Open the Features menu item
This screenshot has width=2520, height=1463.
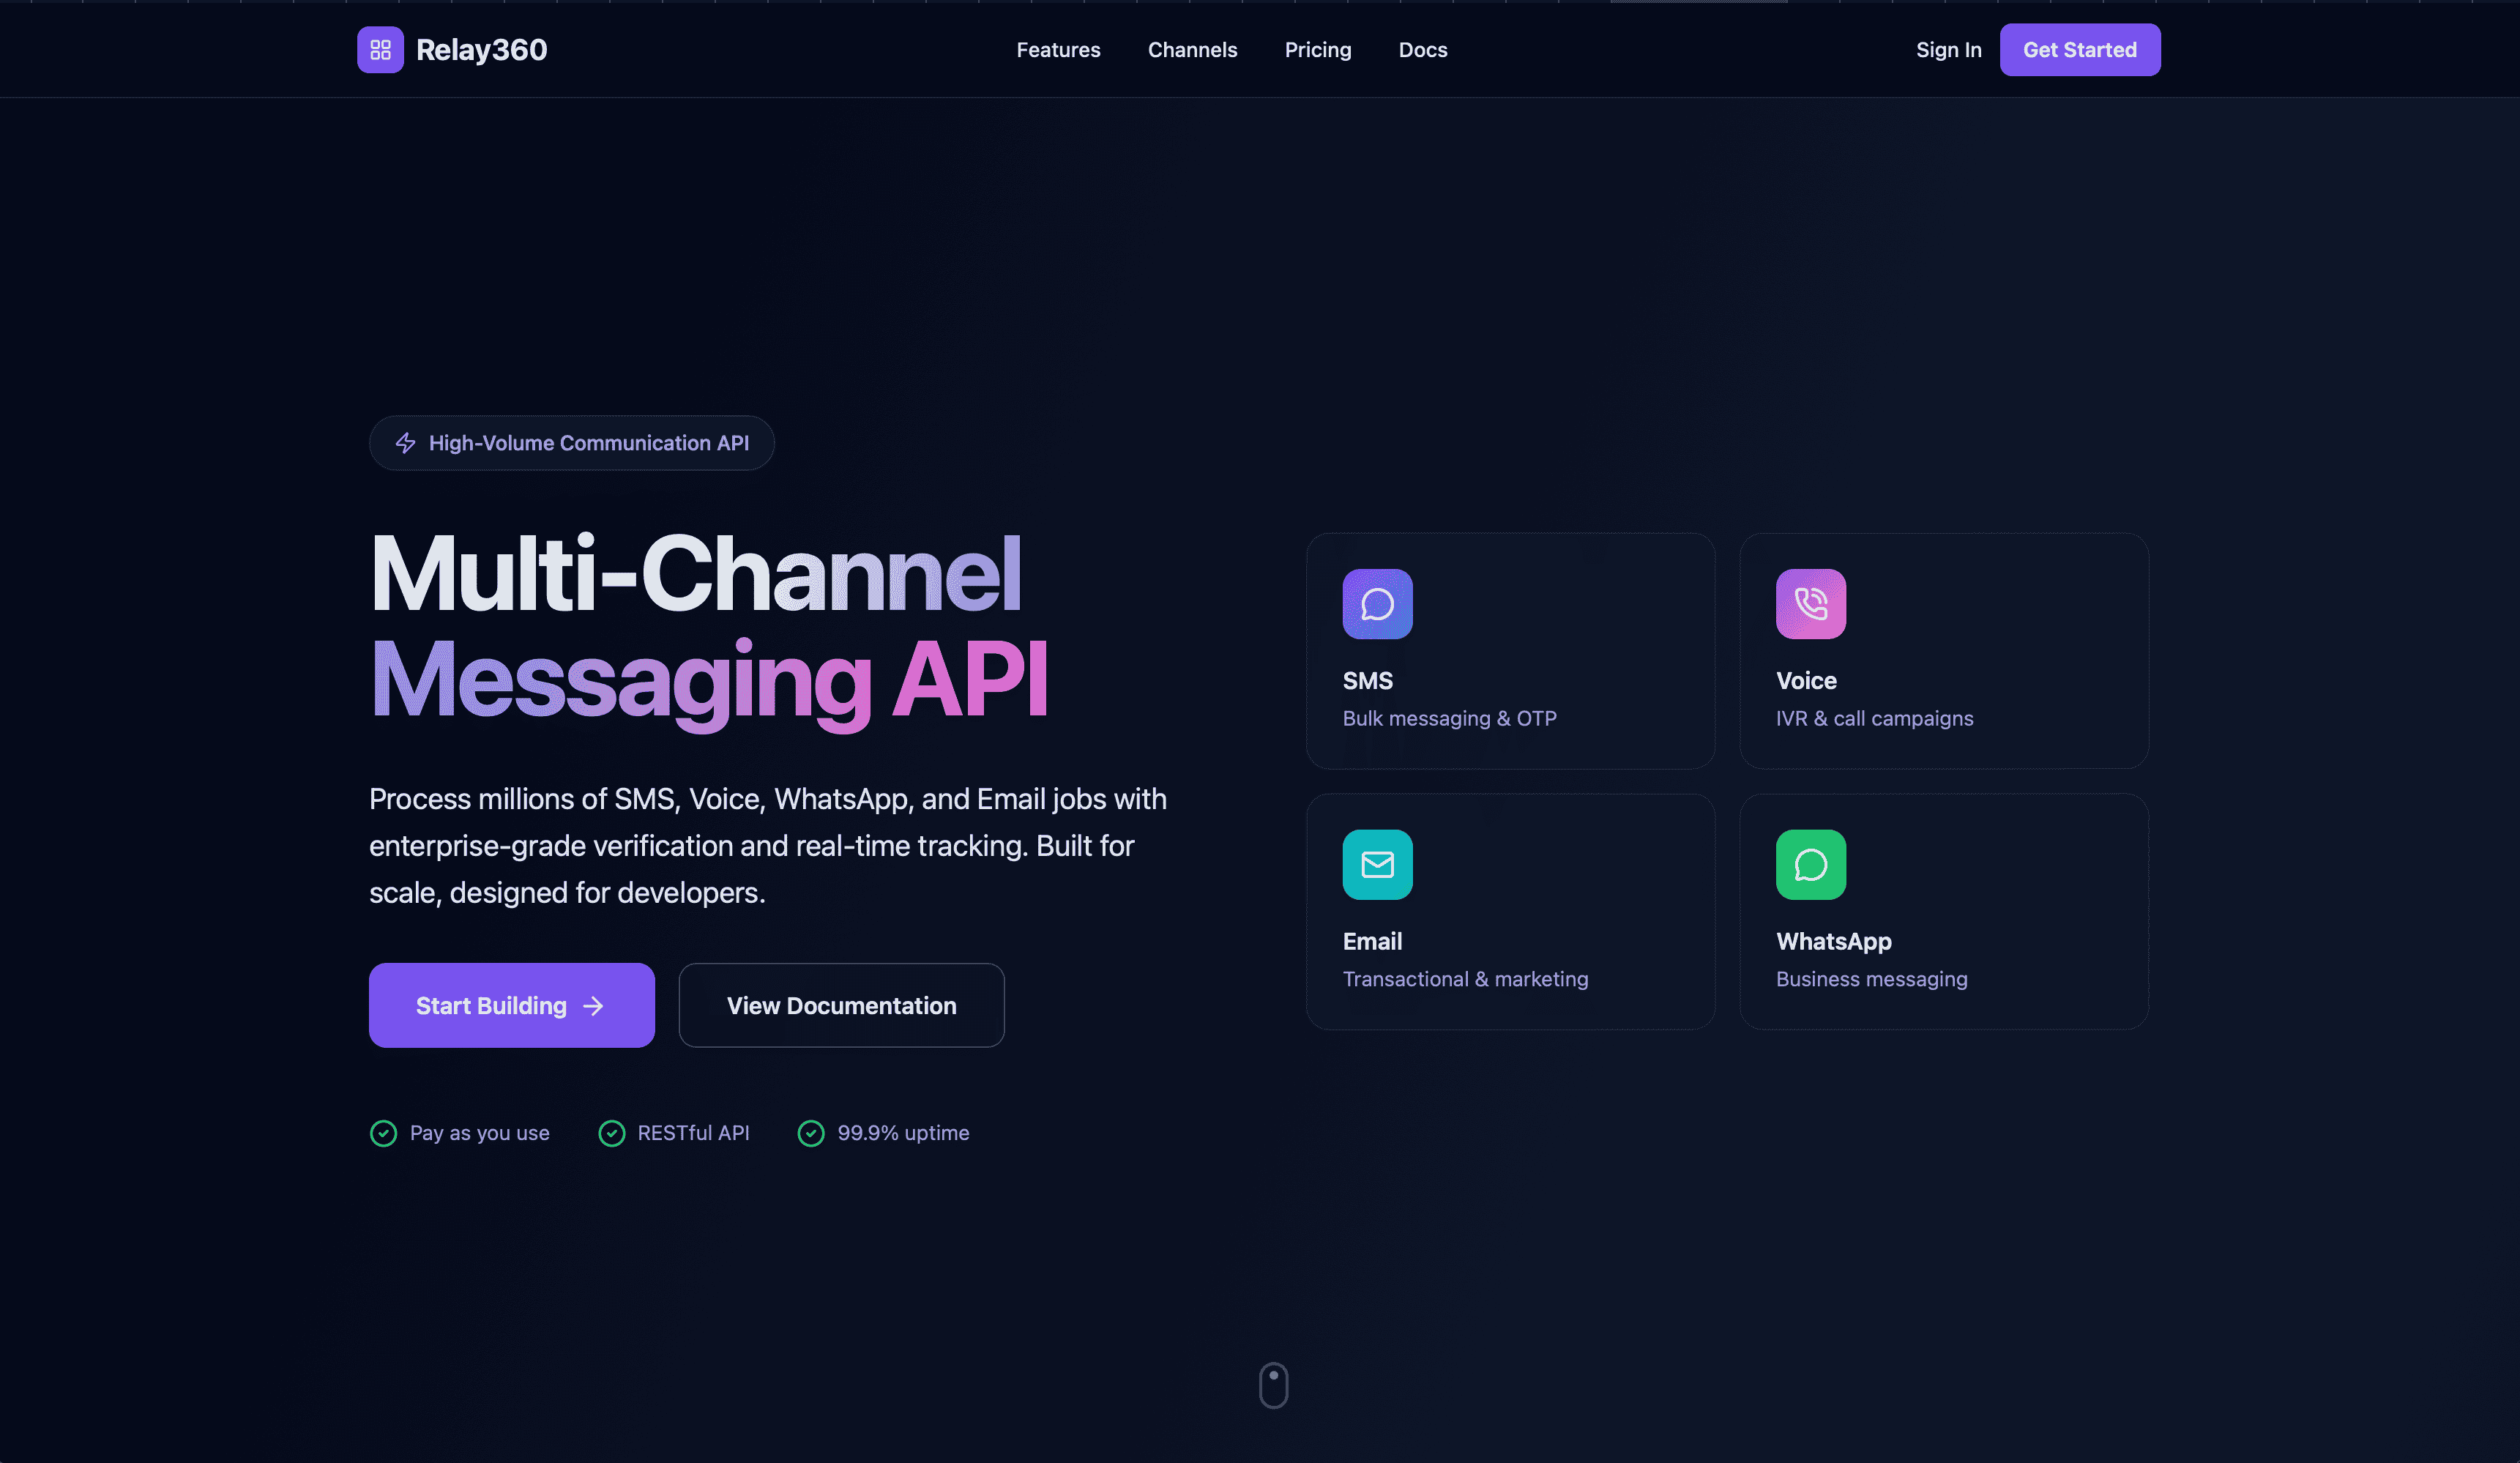click(x=1058, y=49)
